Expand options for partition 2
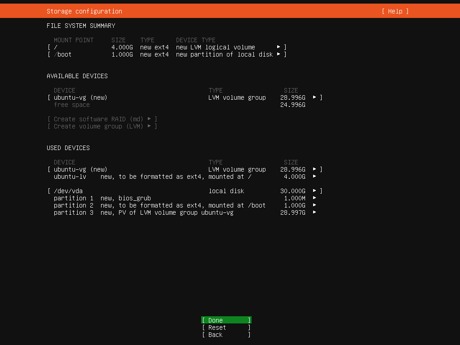 [x=315, y=205]
